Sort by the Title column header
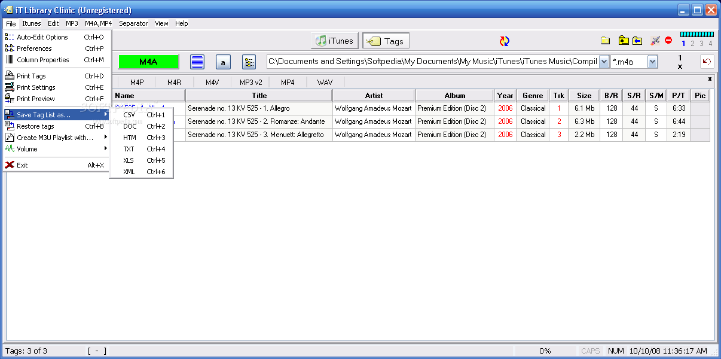This screenshot has width=721, height=359. pyautogui.click(x=259, y=95)
